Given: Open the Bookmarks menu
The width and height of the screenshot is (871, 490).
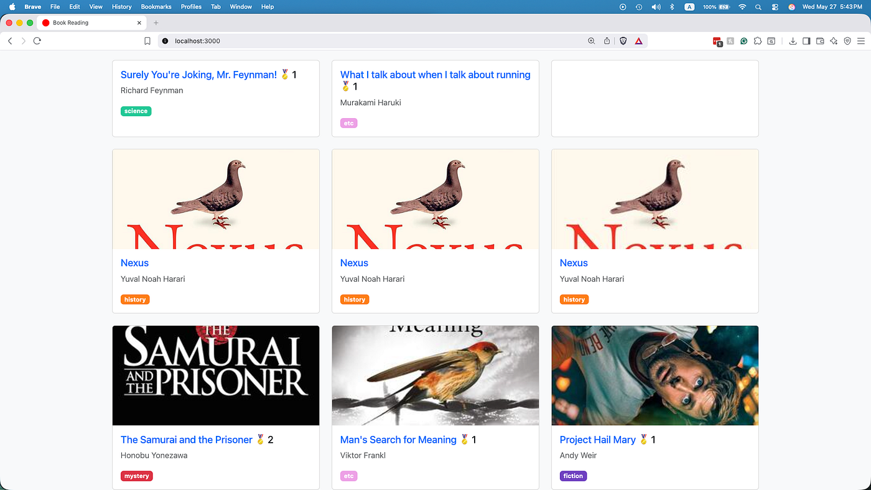Looking at the screenshot, I should click(x=156, y=7).
